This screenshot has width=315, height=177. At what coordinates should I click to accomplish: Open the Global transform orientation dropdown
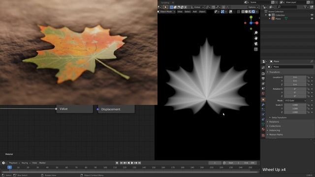pos(197,7)
